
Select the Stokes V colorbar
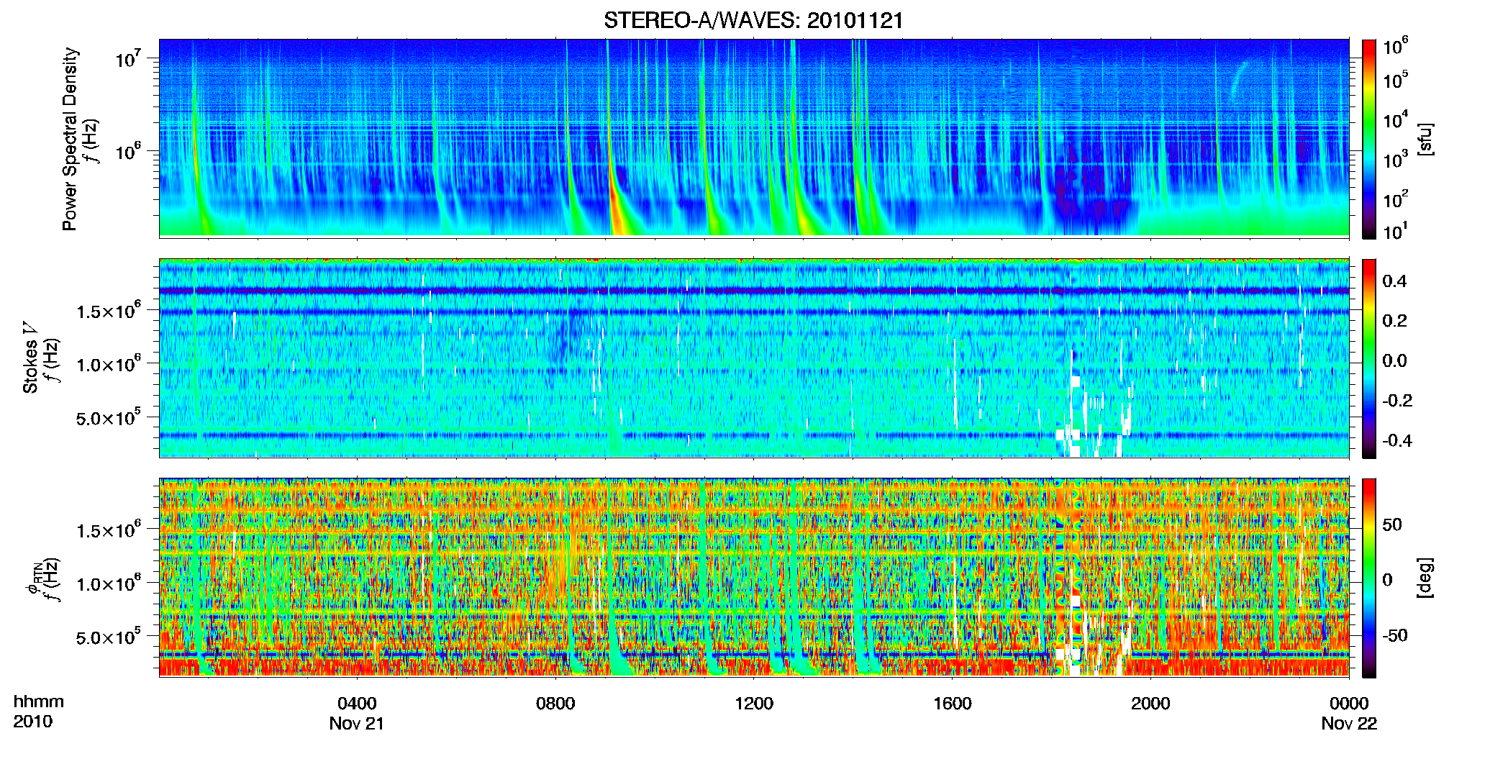1369,358
